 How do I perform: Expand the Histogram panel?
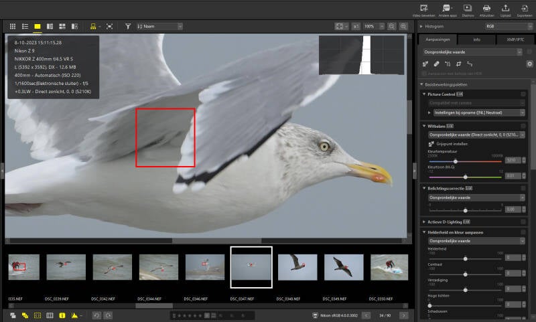point(421,26)
